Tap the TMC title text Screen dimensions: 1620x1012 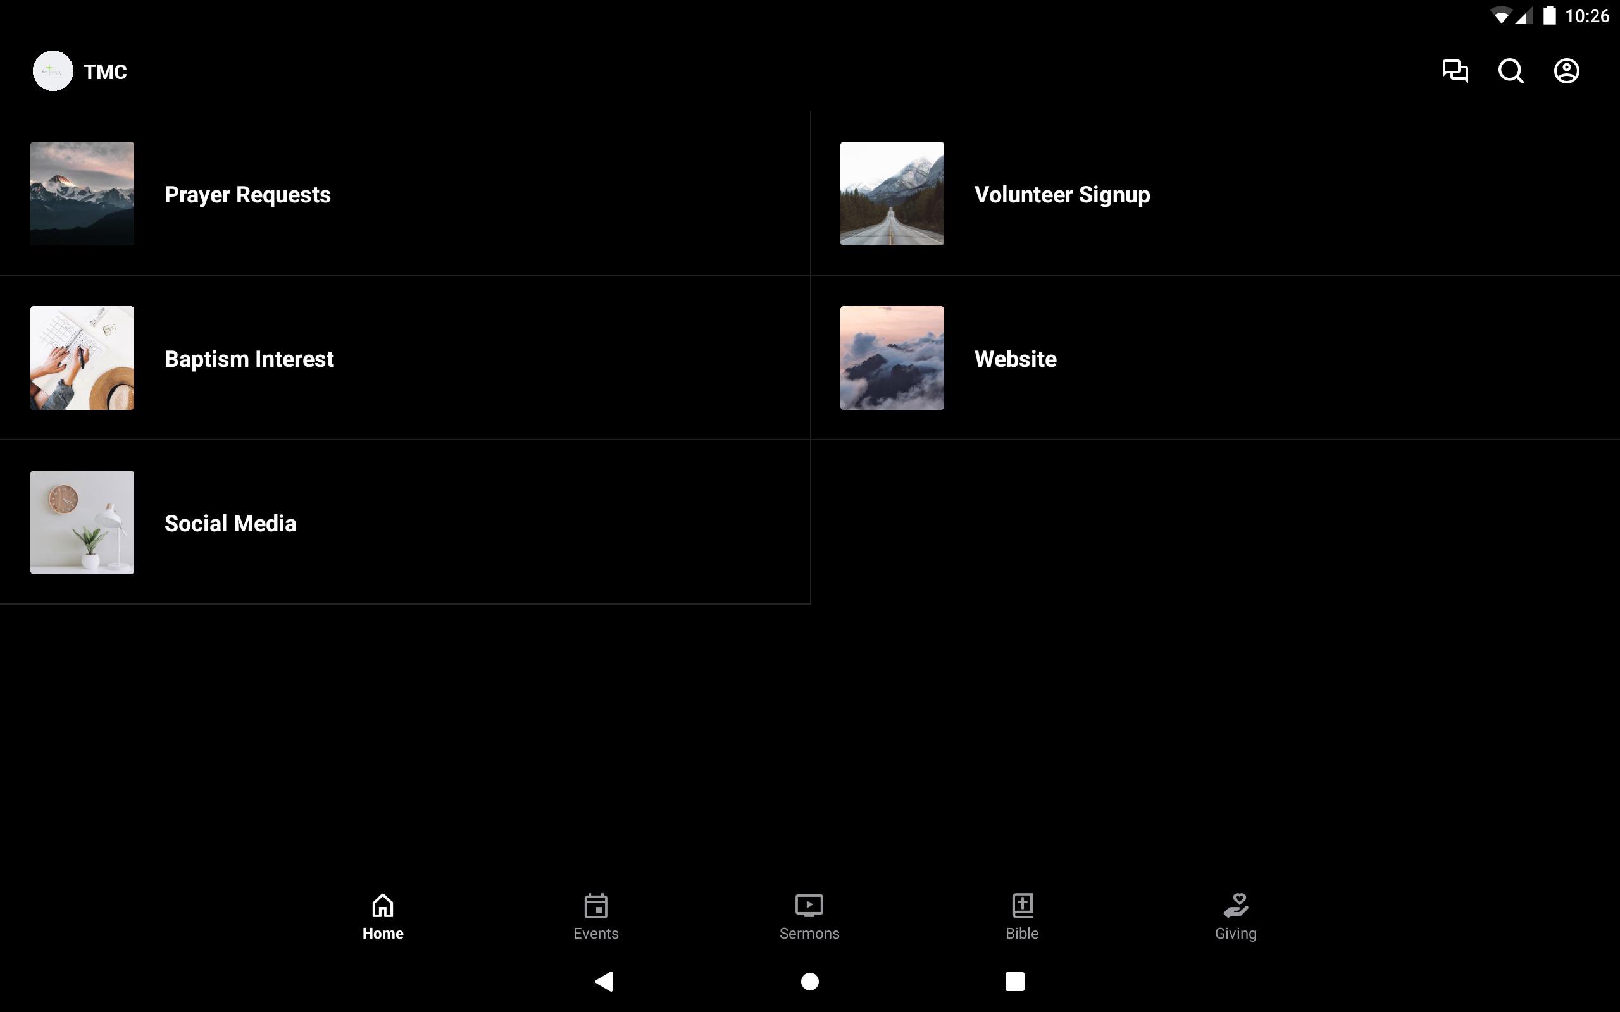tap(105, 71)
